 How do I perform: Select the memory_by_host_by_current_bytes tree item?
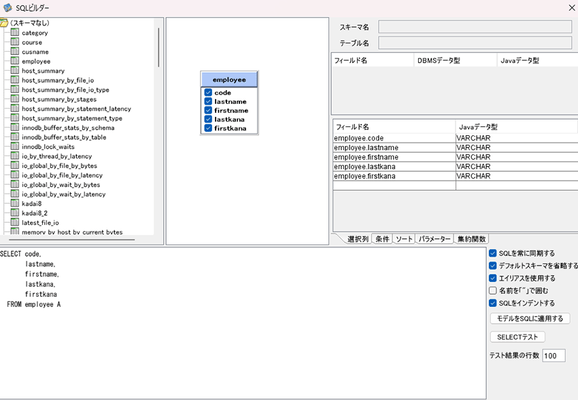[72, 232]
